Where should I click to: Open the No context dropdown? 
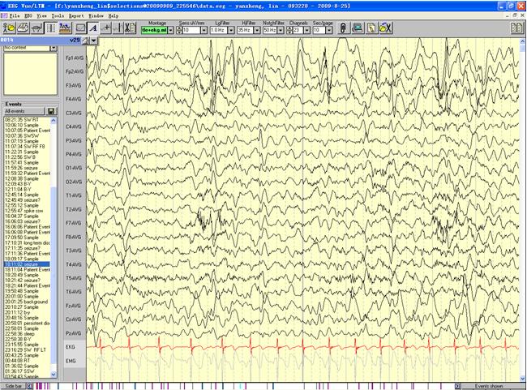(54, 48)
